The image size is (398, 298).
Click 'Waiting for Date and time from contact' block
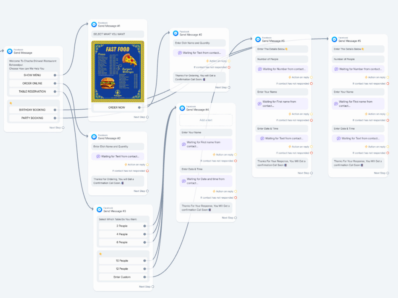coord(206,181)
